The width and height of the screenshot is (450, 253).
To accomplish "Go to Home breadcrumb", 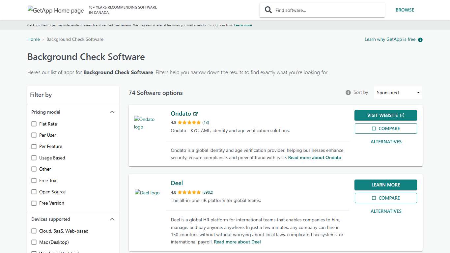I will (x=33, y=39).
